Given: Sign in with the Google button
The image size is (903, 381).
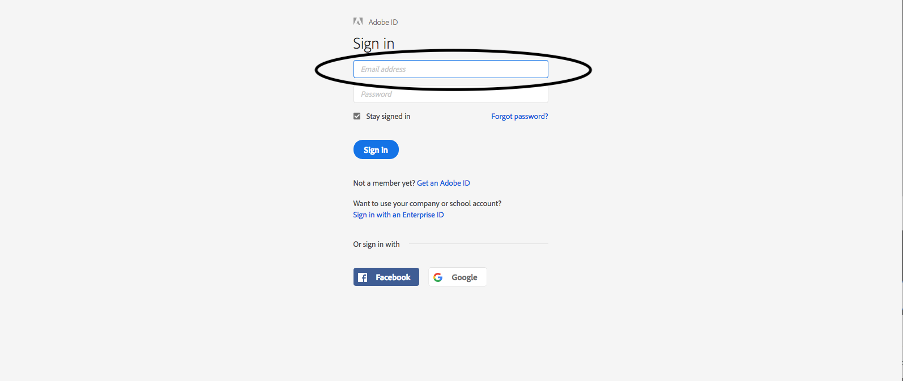Looking at the screenshot, I should (458, 277).
